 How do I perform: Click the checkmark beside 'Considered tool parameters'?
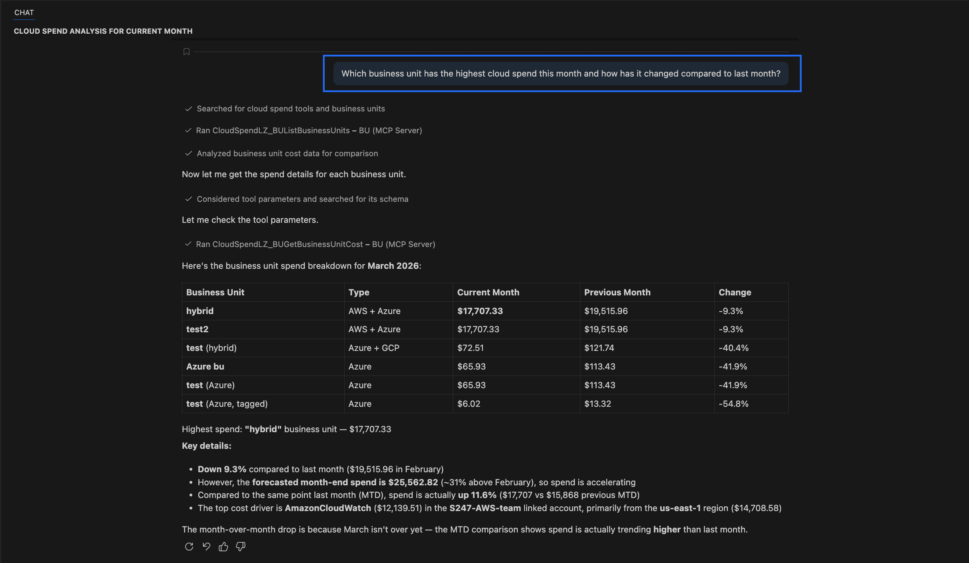pyautogui.click(x=188, y=199)
